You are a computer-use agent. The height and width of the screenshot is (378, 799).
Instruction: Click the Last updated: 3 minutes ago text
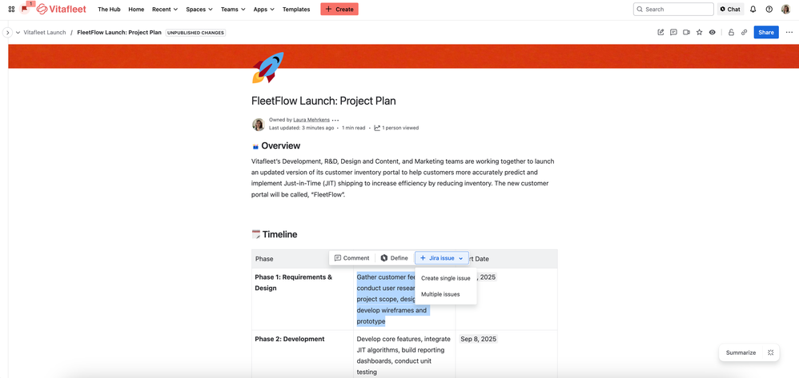click(302, 128)
